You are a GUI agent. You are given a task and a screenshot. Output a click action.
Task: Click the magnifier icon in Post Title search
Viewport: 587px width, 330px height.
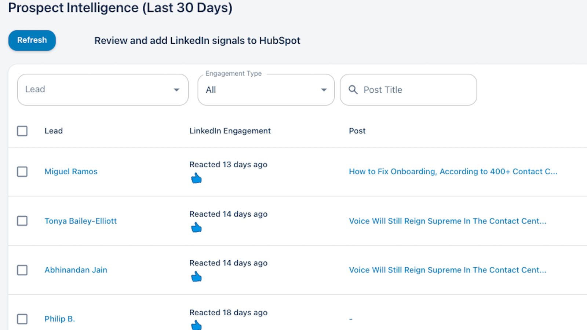tap(353, 90)
